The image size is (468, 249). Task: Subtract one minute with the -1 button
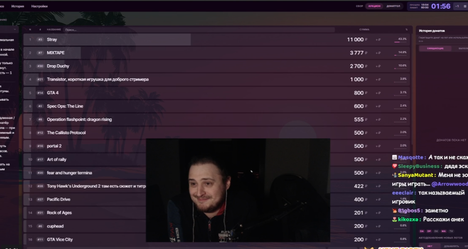click(x=457, y=6)
